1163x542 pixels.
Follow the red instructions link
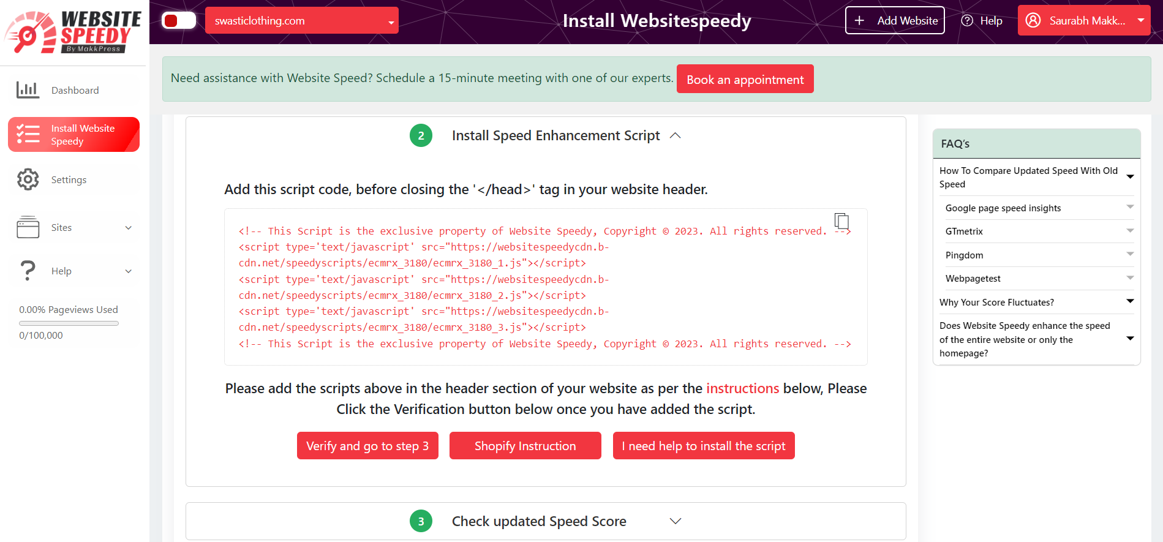(x=742, y=388)
